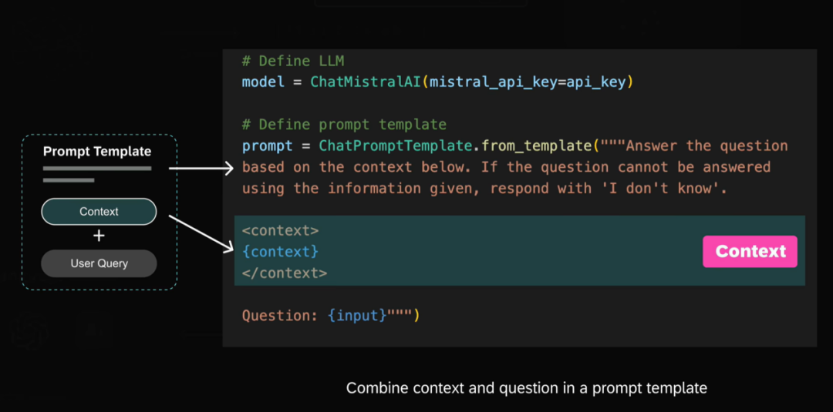Select the User Query pill
Image resolution: width=833 pixels, height=412 pixels.
point(99,263)
